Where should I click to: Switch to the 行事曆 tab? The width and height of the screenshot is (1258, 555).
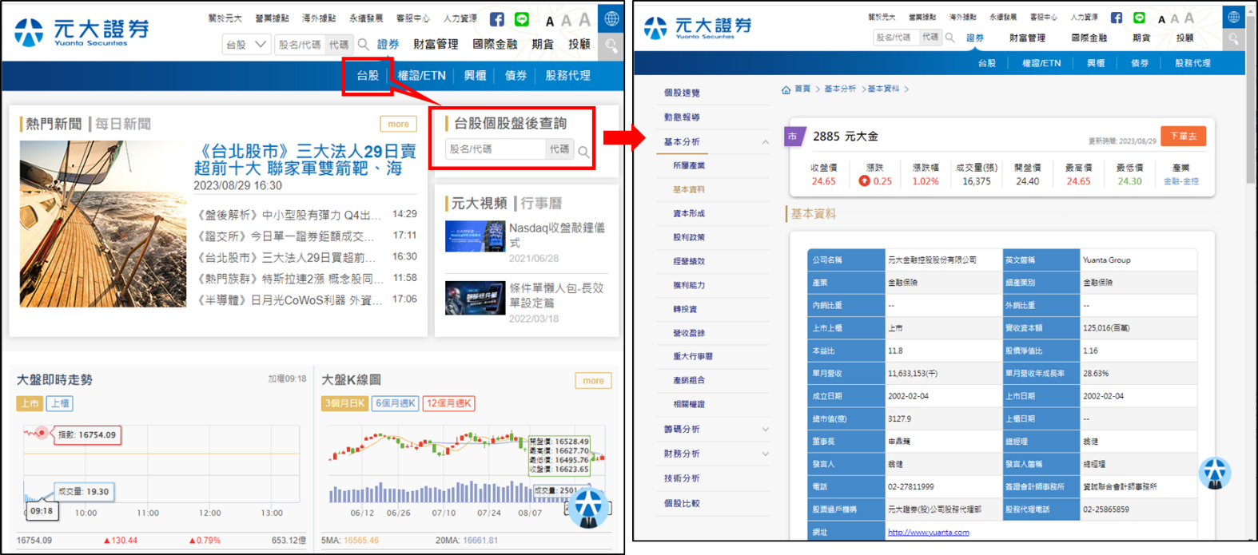click(541, 204)
